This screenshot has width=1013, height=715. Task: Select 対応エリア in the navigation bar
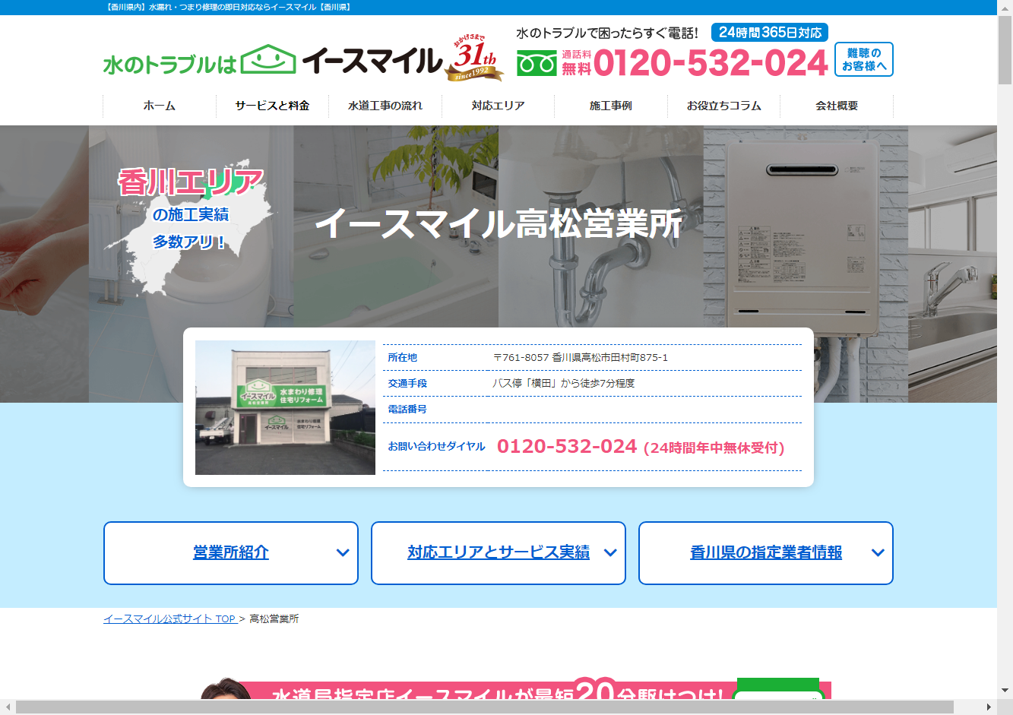498,106
